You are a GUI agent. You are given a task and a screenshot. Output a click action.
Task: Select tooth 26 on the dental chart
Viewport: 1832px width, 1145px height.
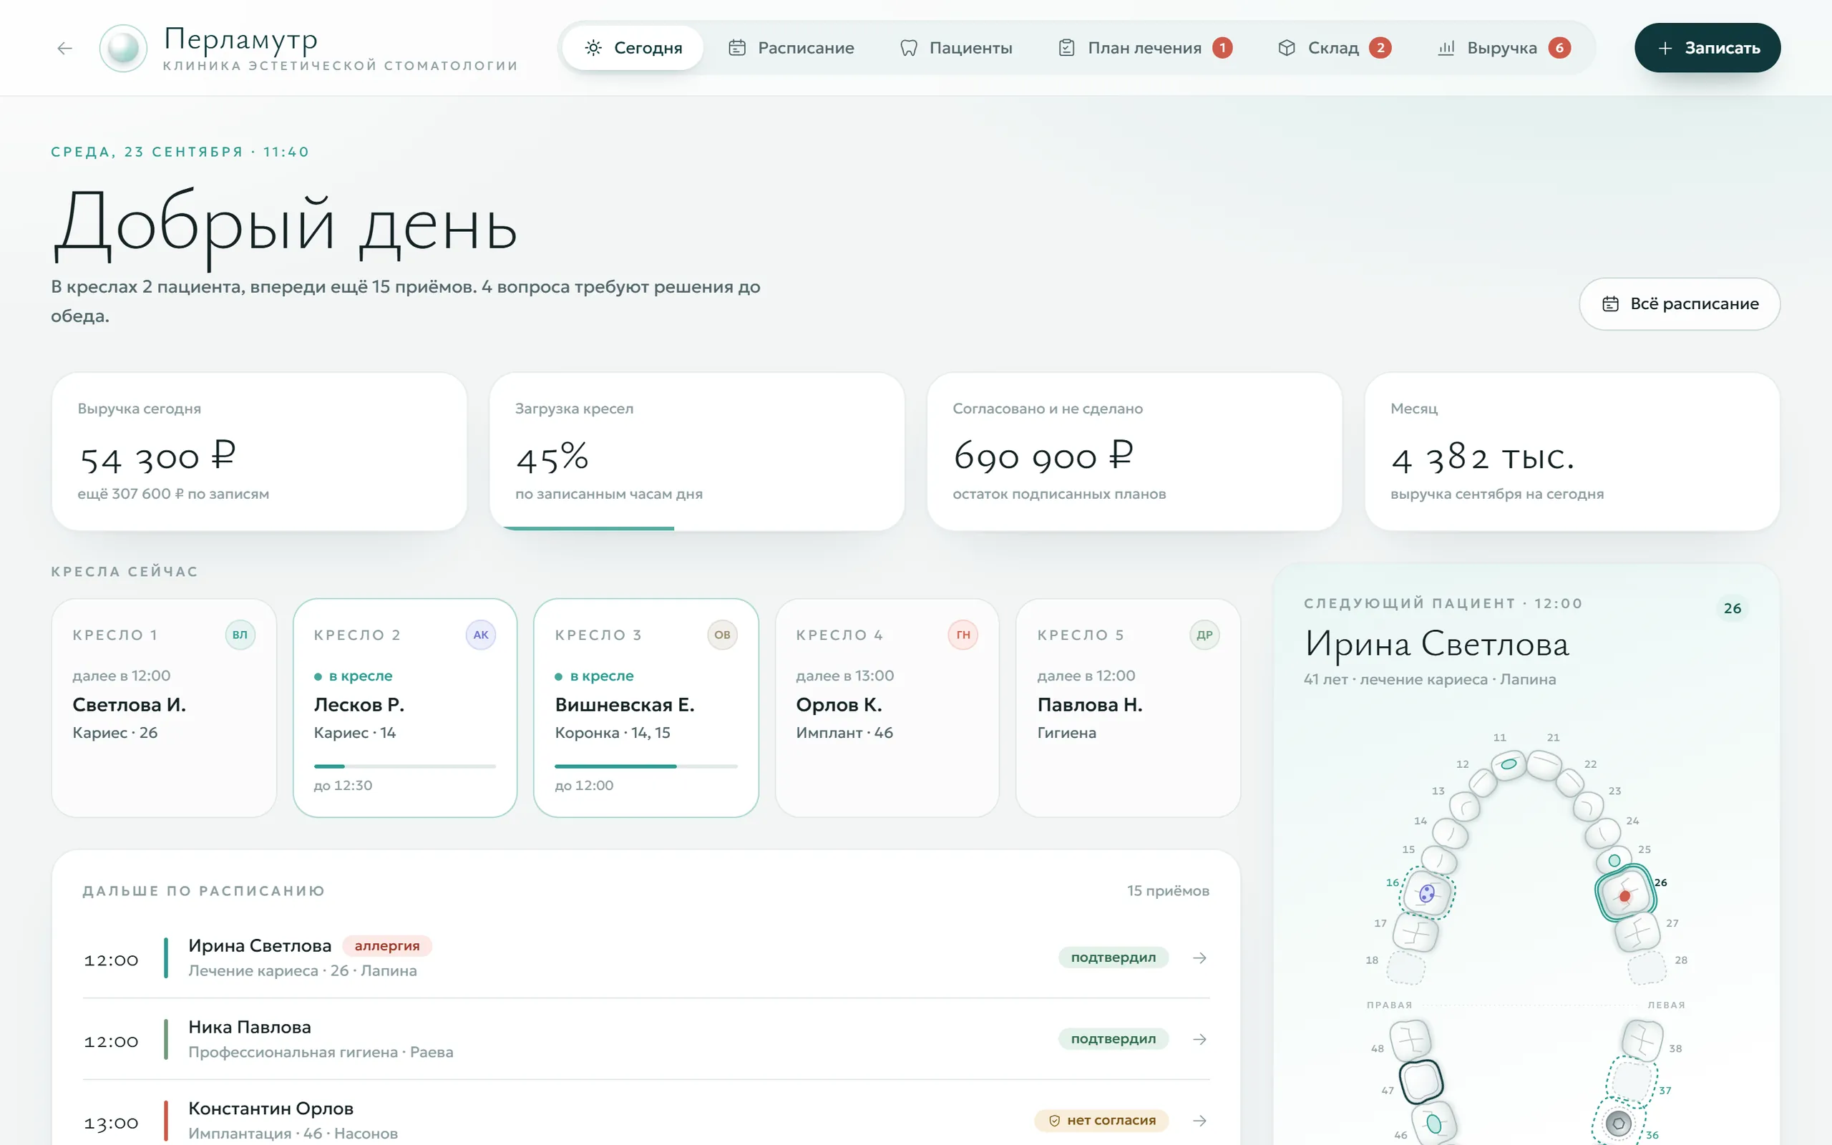click(1624, 895)
